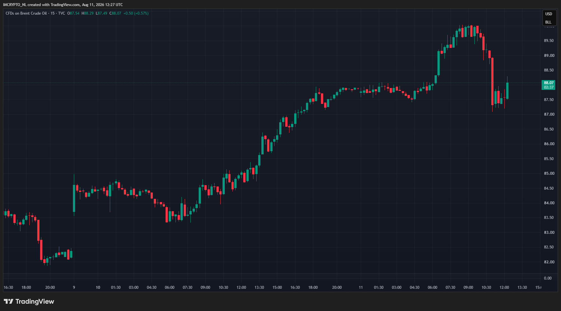Click the green 88.07 current price label
The height and width of the screenshot is (311, 561).
549,83
